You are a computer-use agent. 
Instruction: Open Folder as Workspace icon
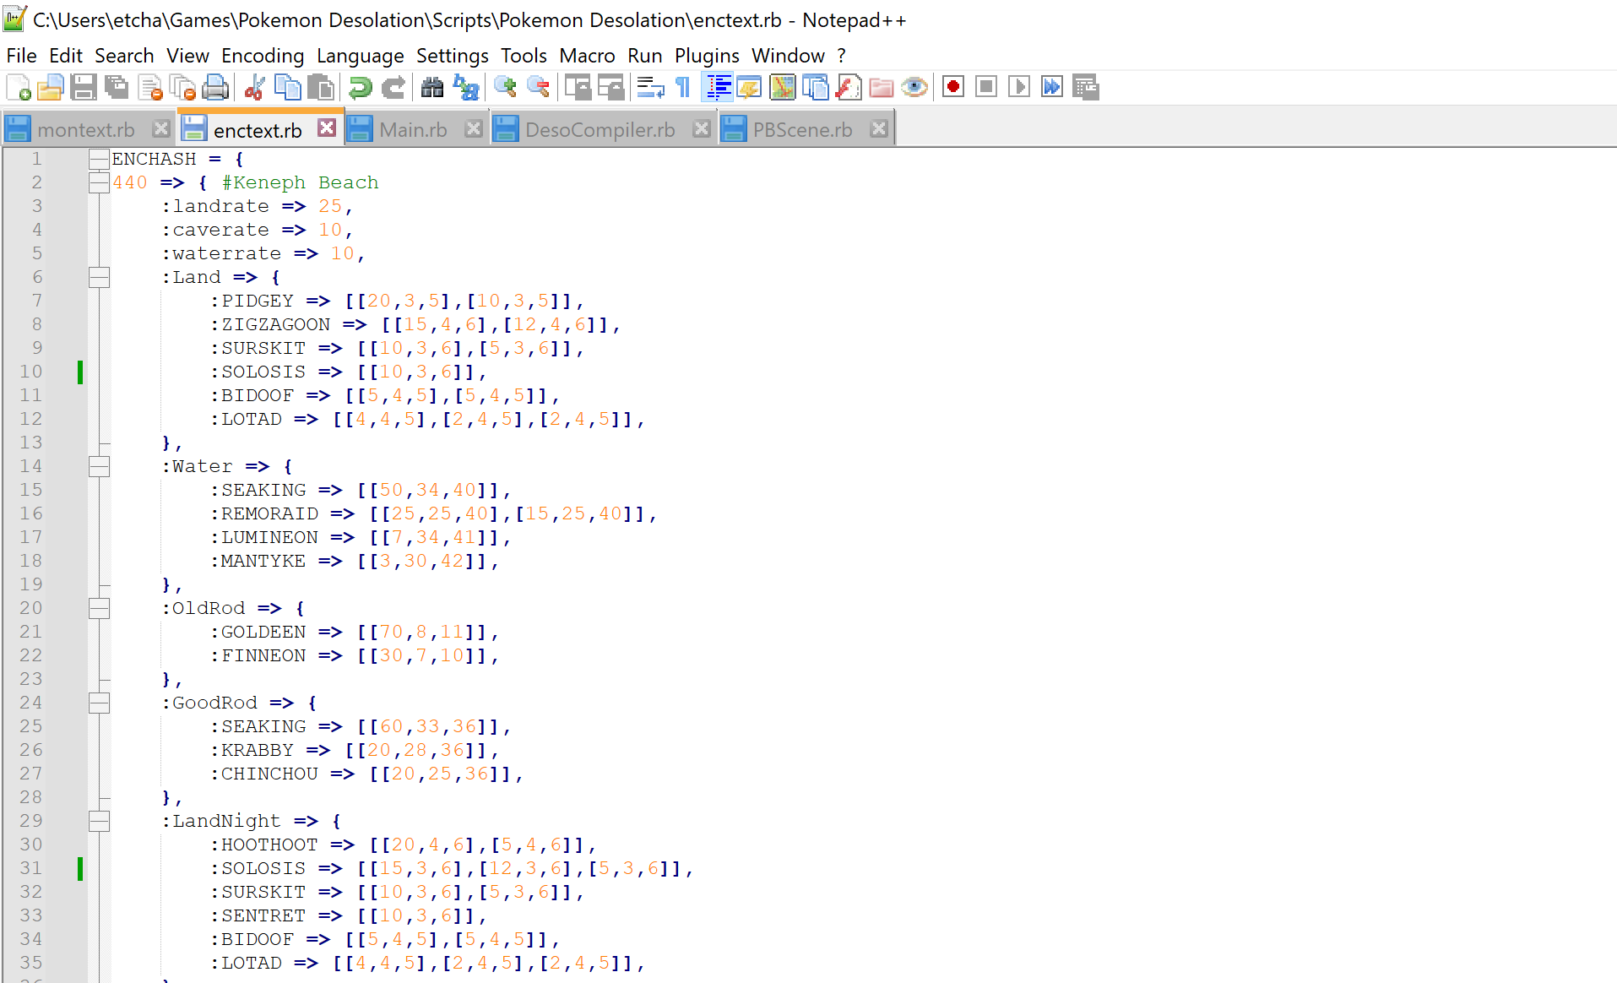coord(882,87)
